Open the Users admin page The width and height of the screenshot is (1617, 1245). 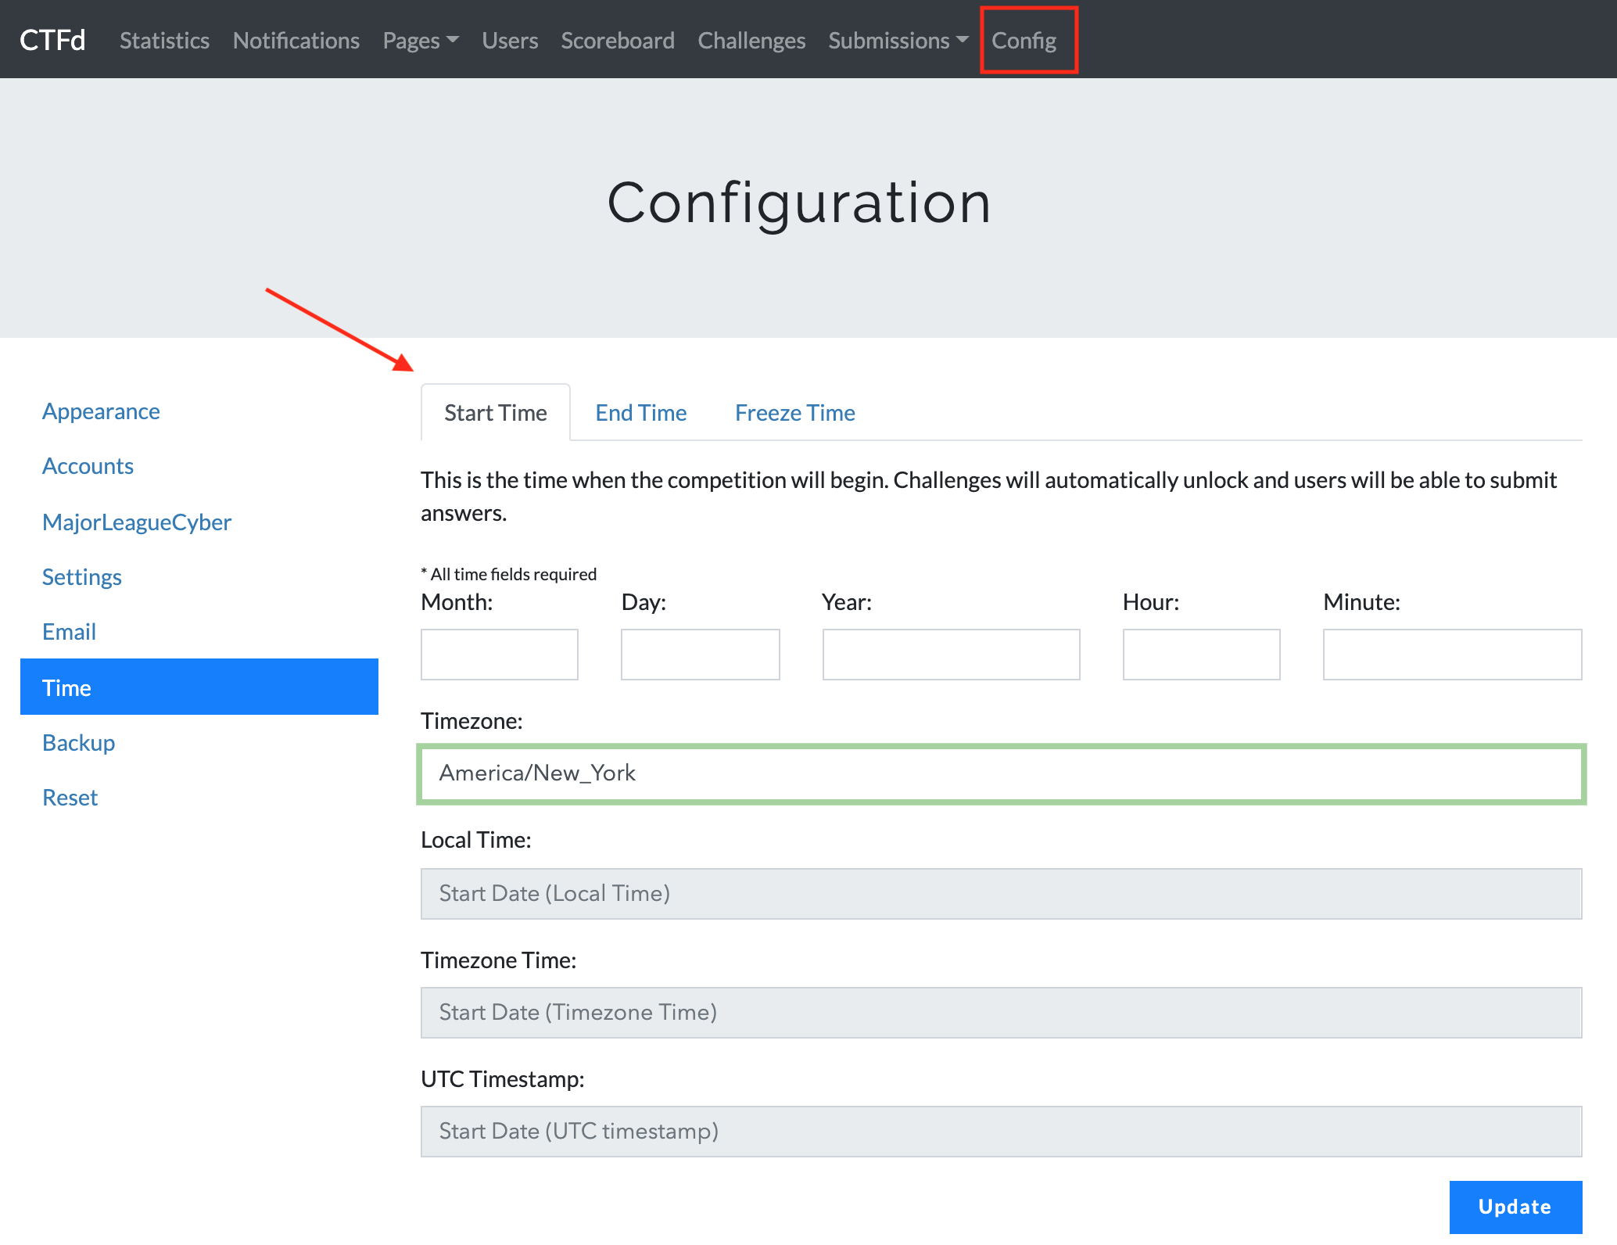tap(510, 41)
